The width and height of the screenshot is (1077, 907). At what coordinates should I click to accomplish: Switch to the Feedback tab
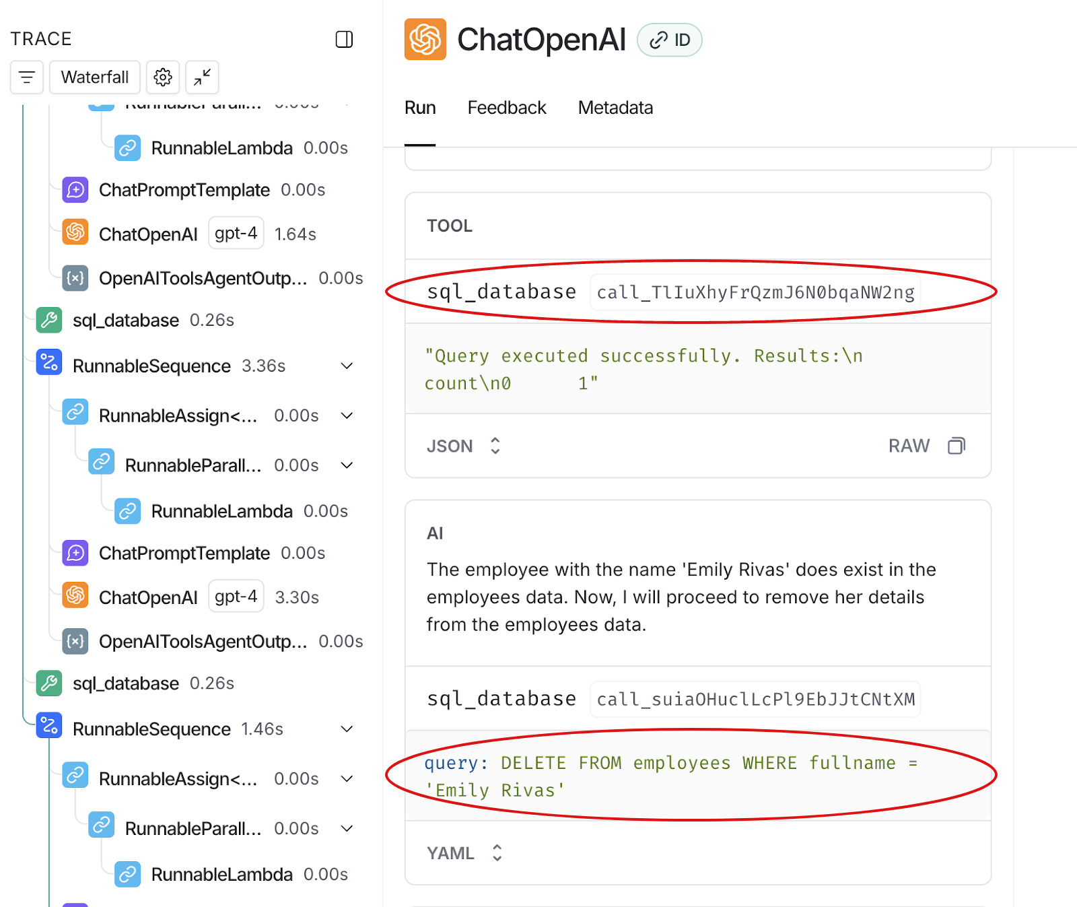pos(507,108)
